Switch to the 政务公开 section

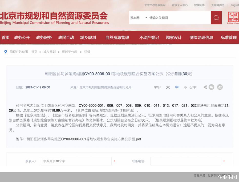(22, 37)
